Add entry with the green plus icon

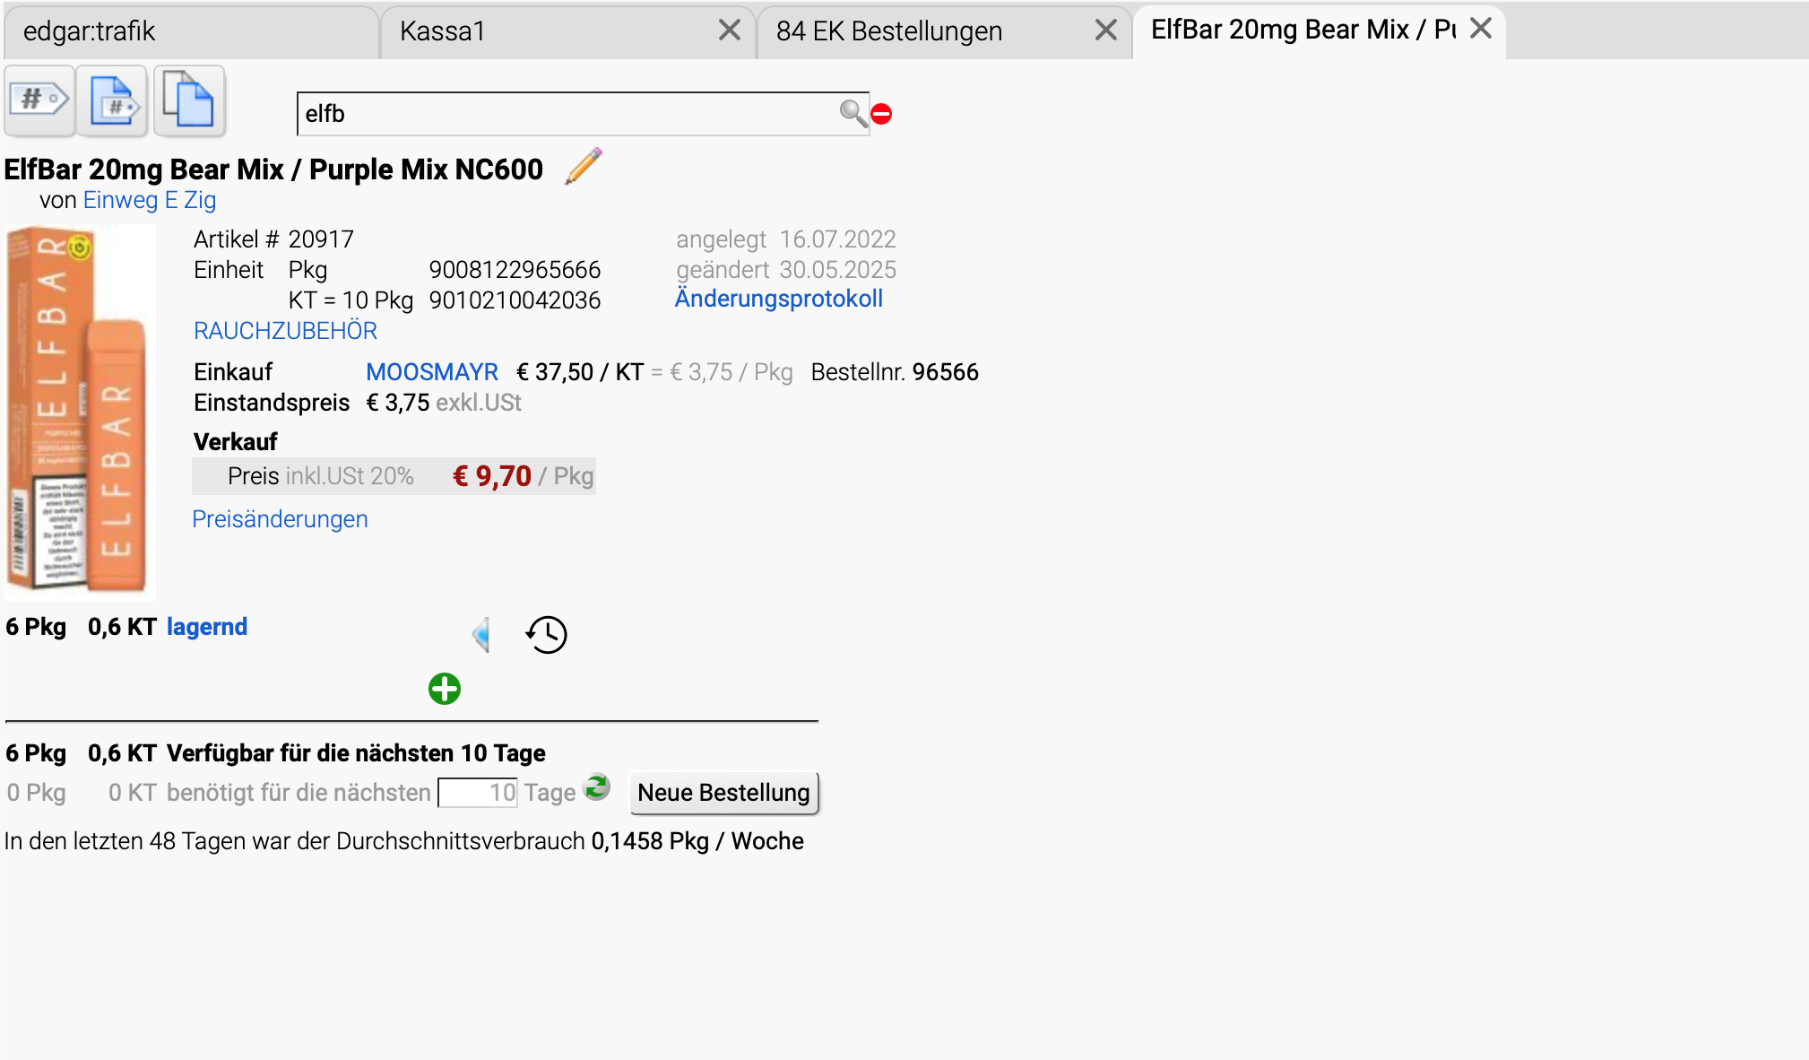445,689
